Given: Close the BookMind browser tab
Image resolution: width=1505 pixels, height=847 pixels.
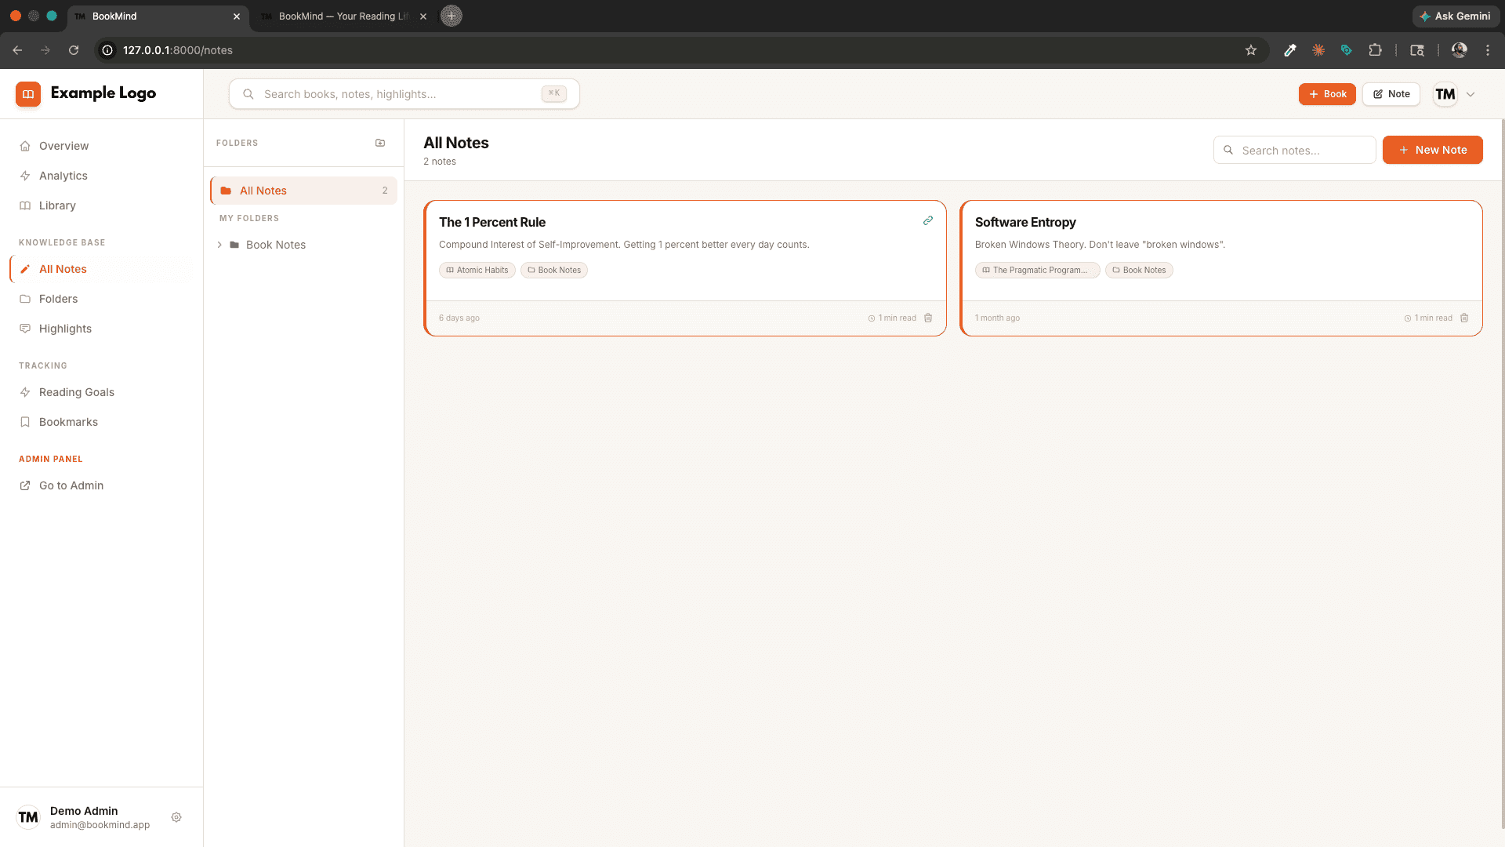Looking at the screenshot, I should click(x=237, y=16).
